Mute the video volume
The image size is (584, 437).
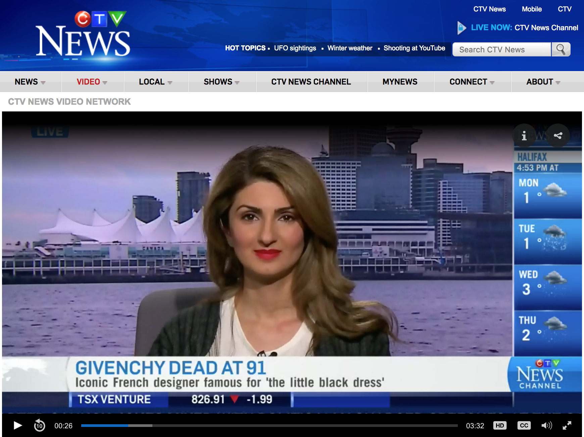(546, 426)
